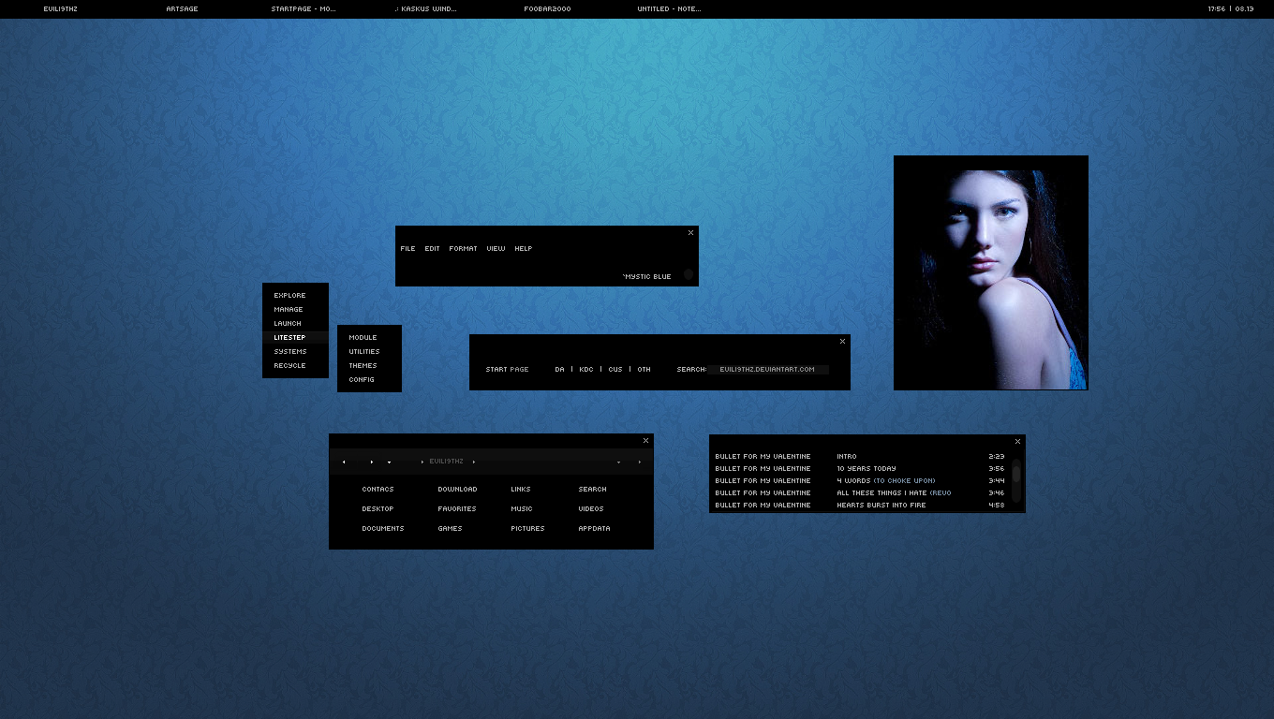Open the Music folder

tap(522, 508)
